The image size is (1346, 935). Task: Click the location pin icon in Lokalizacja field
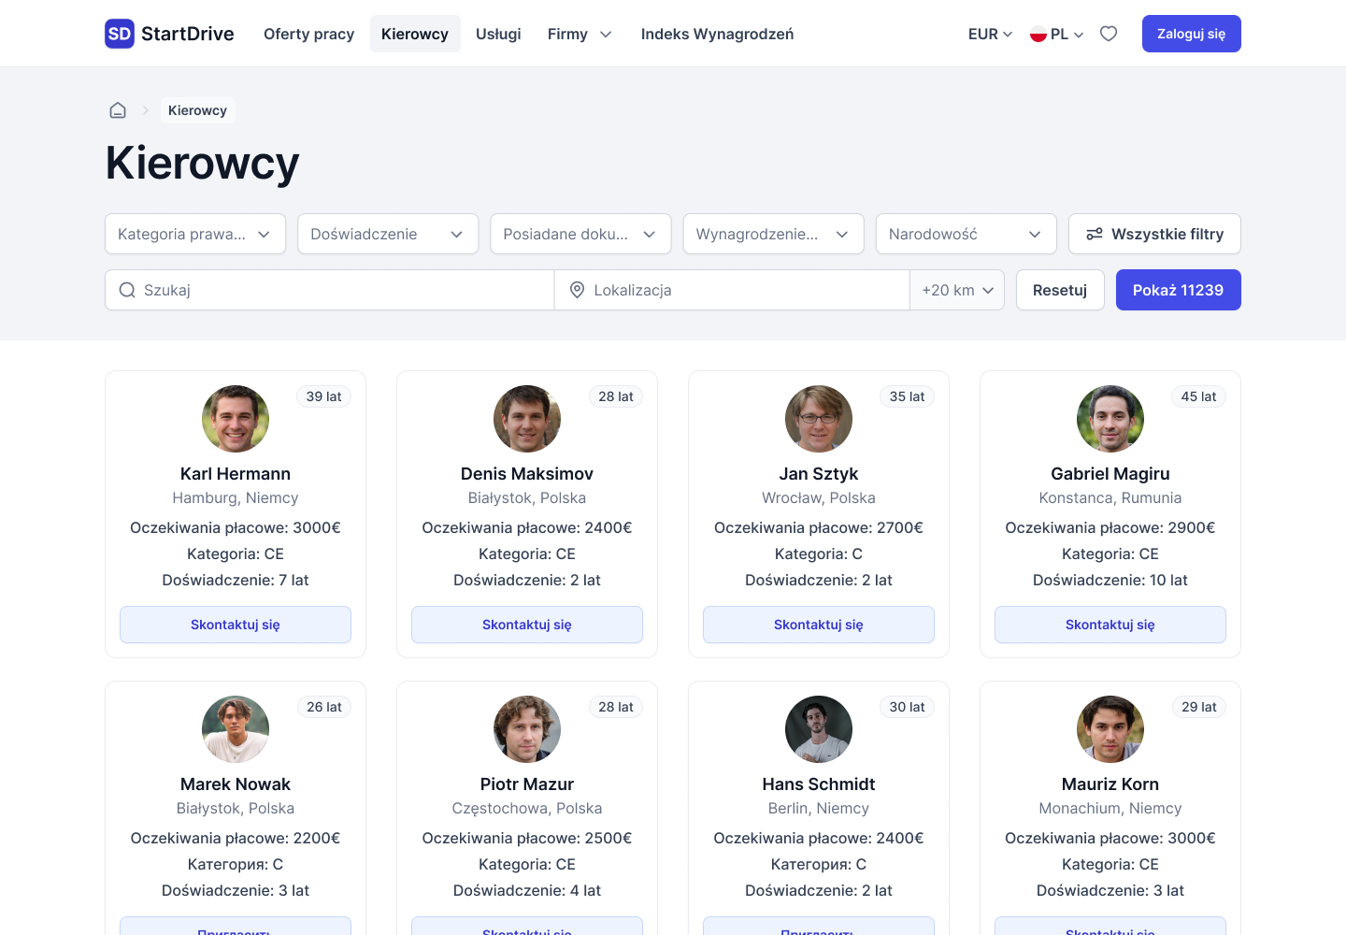(578, 290)
